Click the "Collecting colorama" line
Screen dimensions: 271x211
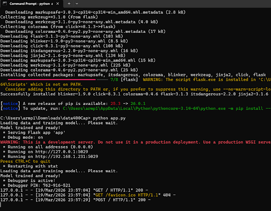(58, 27)
